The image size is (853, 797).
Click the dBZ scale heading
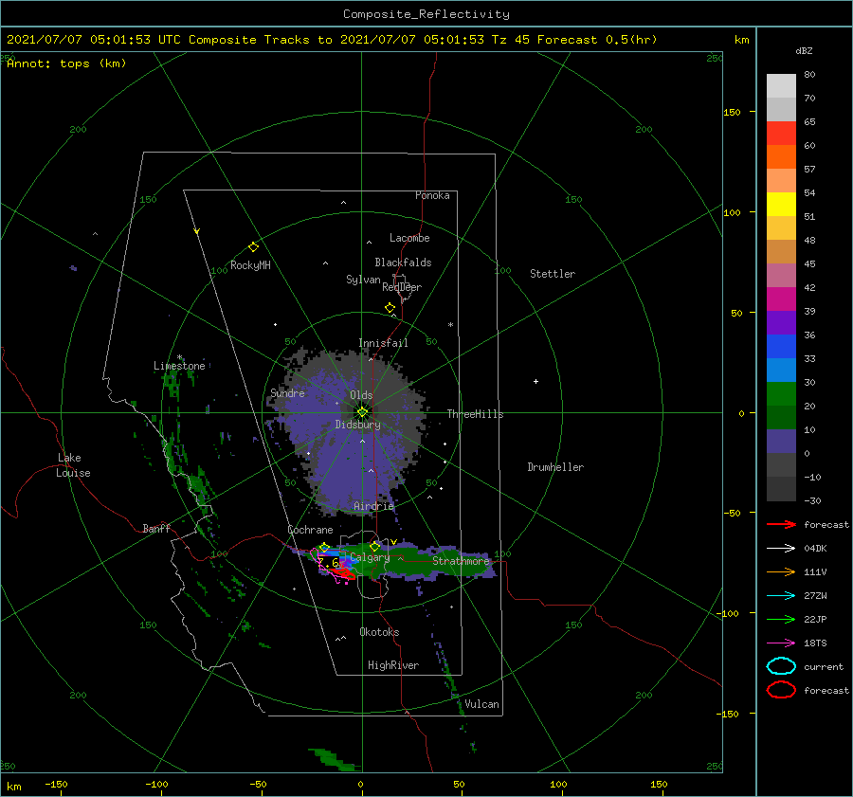[x=804, y=50]
